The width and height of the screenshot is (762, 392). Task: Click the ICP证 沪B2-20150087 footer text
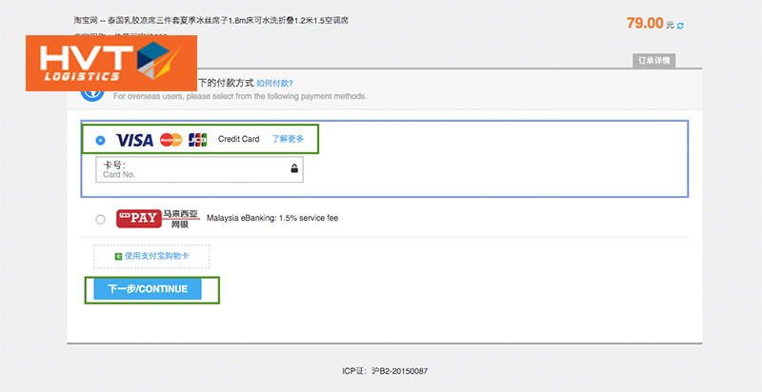pos(385,371)
